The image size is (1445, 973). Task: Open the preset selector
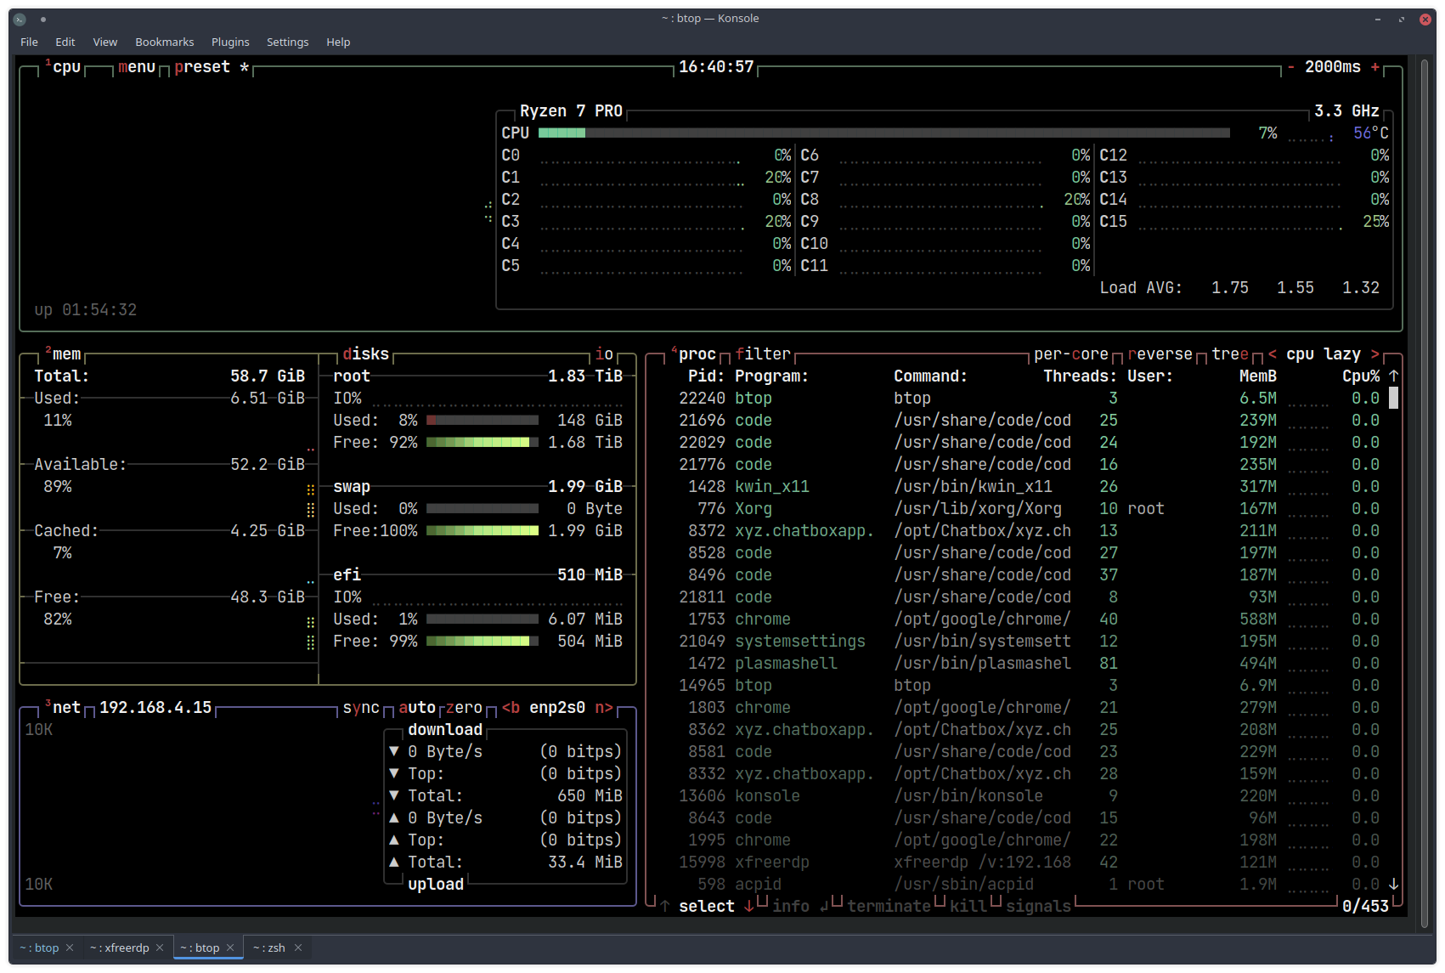pos(202,67)
